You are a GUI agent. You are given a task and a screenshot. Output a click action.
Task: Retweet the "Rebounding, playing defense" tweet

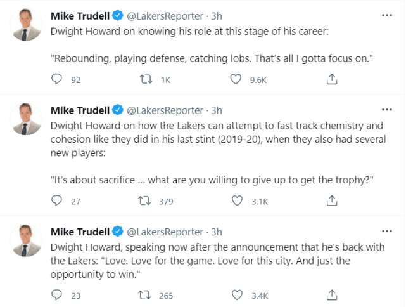[146, 80]
